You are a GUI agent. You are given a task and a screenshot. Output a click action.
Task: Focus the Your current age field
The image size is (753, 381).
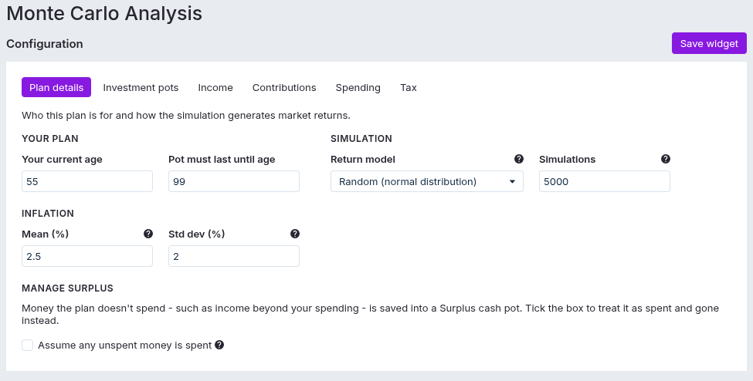[x=87, y=181]
